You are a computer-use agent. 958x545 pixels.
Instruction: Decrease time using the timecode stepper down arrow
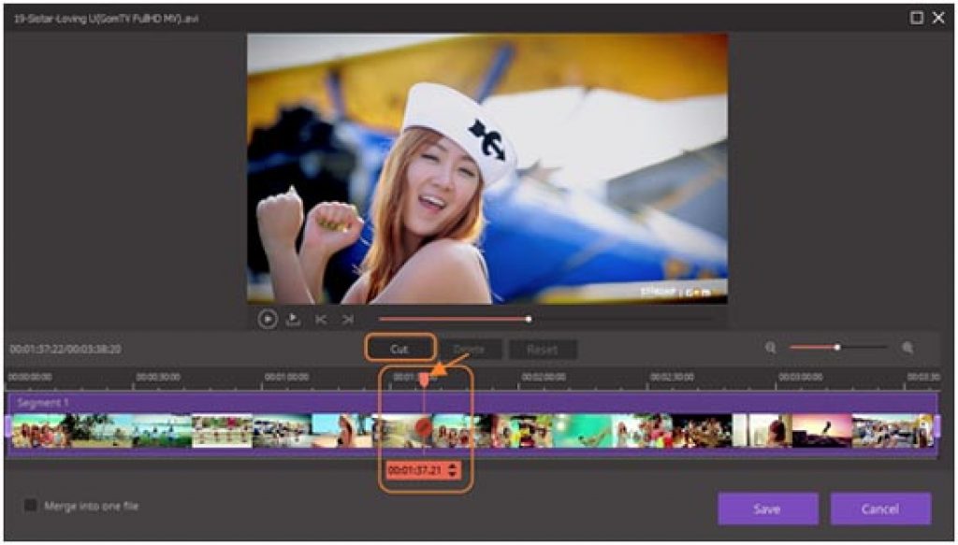(x=452, y=474)
